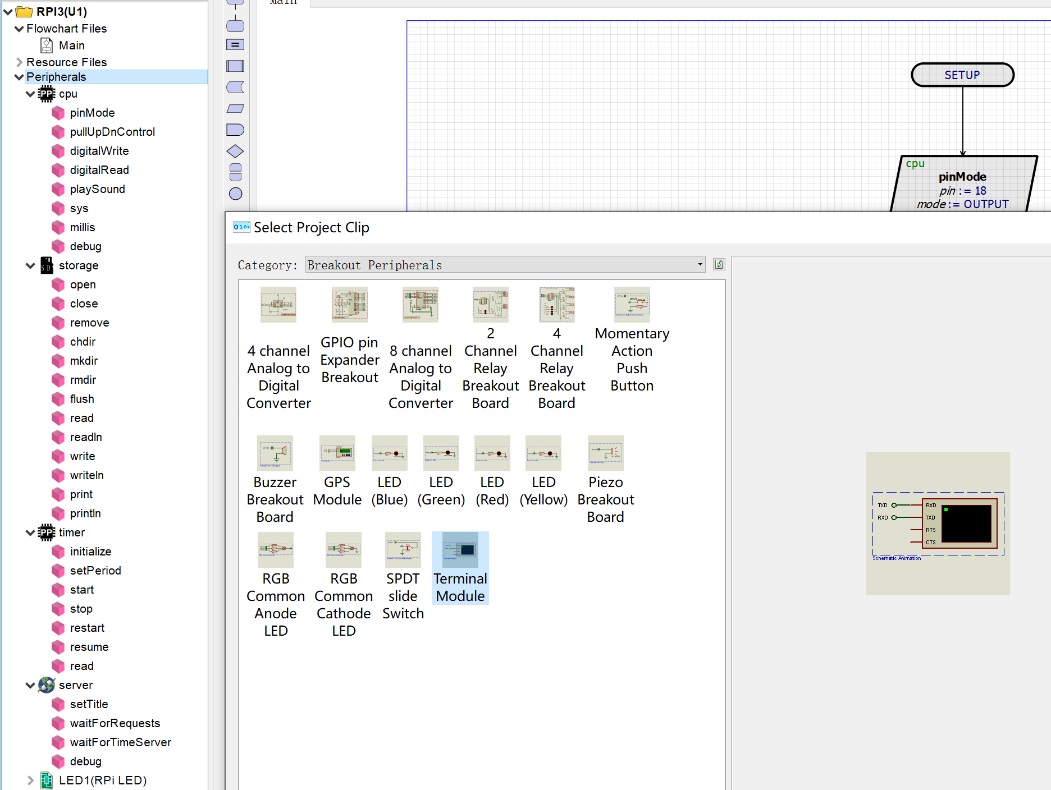Image resolution: width=1051 pixels, height=790 pixels.
Task: Expand the Resource Files folder
Action: 19,62
